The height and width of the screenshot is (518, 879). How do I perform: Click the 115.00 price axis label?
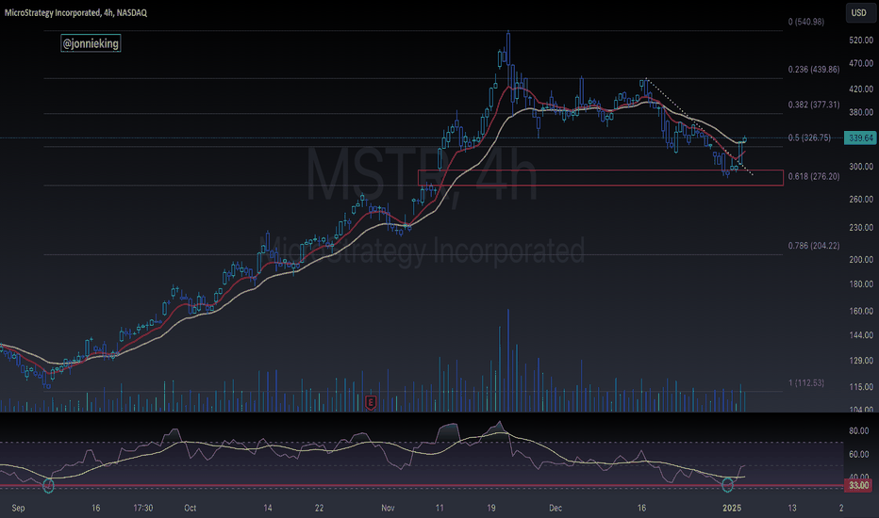click(861, 387)
